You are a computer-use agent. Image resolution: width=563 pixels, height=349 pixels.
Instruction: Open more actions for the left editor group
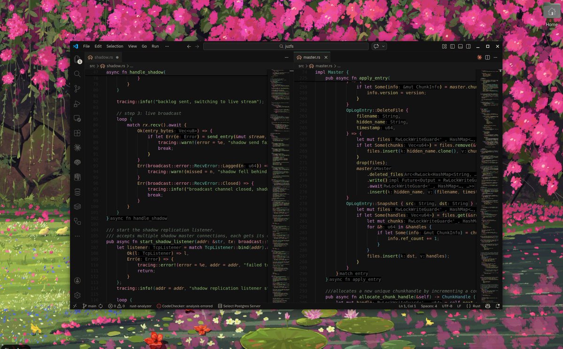pyautogui.click(x=286, y=57)
